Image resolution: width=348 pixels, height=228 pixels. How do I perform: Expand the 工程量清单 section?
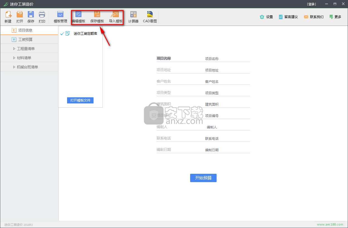[x=29, y=49]
